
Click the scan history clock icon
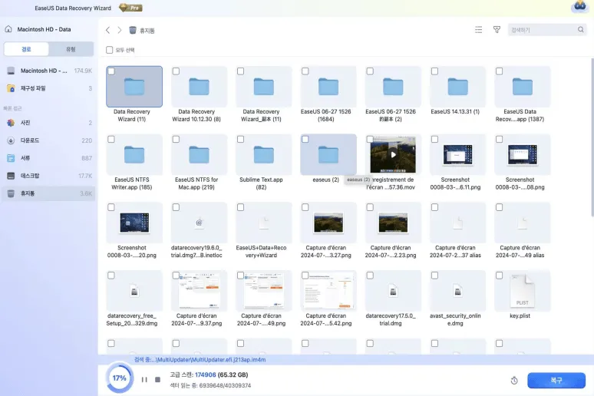pyautogui.click(x=513, y=380)
